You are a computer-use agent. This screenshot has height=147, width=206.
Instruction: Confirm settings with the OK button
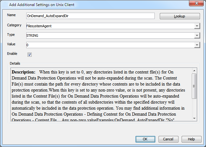(x=145, y=139)
